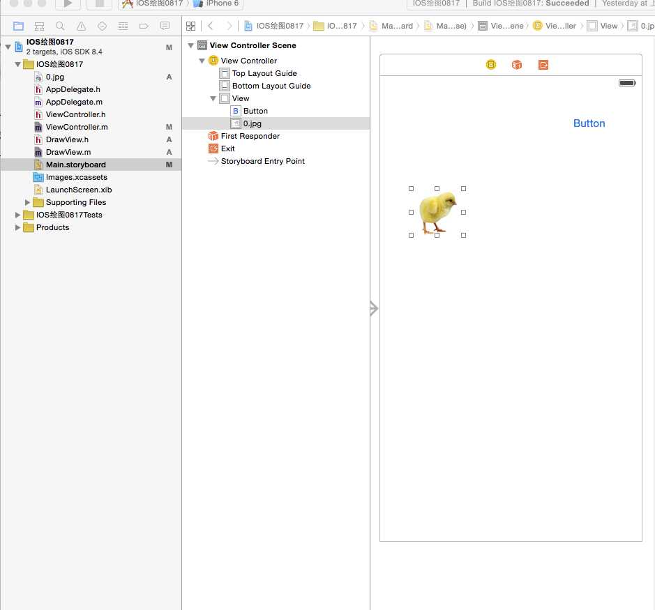This screenshot has height=610, width=655.
Task: Click the blue Button on the canvas
Action: (x=589, y=123)
